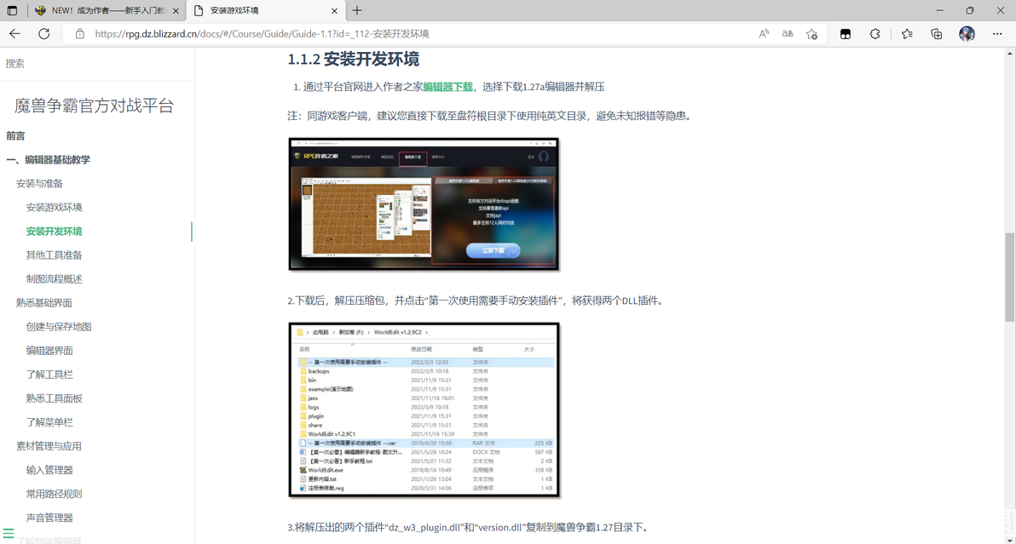The width and height of the screenshot is (1016, 544).
Task: Close the 安装游戏环境 tab
Action: [x=334, y=11]
